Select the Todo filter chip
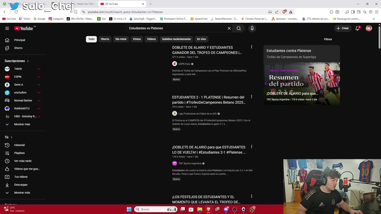This screenshot has width=381, height=214. coord(91,39)
